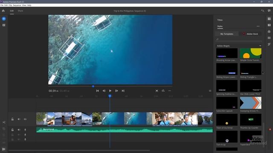The image size is (273, 153).
Task: Hide the video track with eye icon
Action: 25,119
